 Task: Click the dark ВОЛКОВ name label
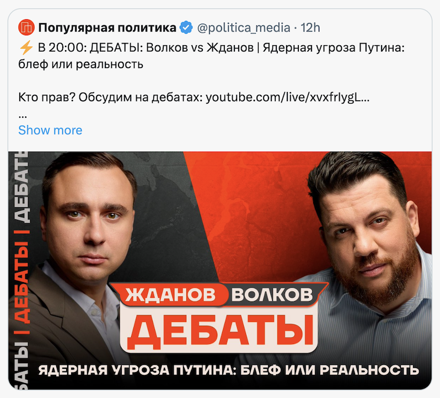[x=272, y=295]
